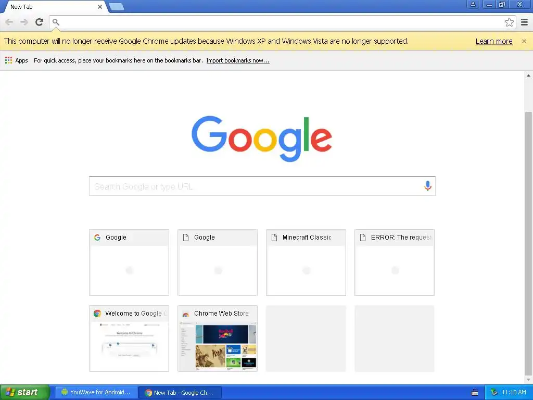Open a new tab with the tab-strip button
The width and height of the screenshot is (533, 400).
[117, 7]
